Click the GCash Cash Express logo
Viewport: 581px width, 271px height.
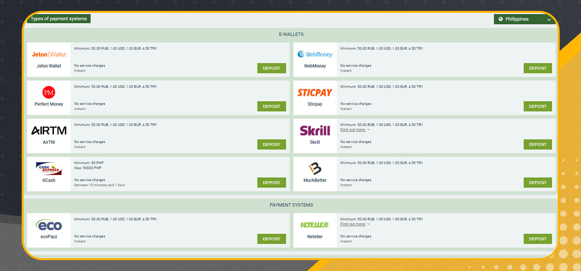tap(49, 169)
